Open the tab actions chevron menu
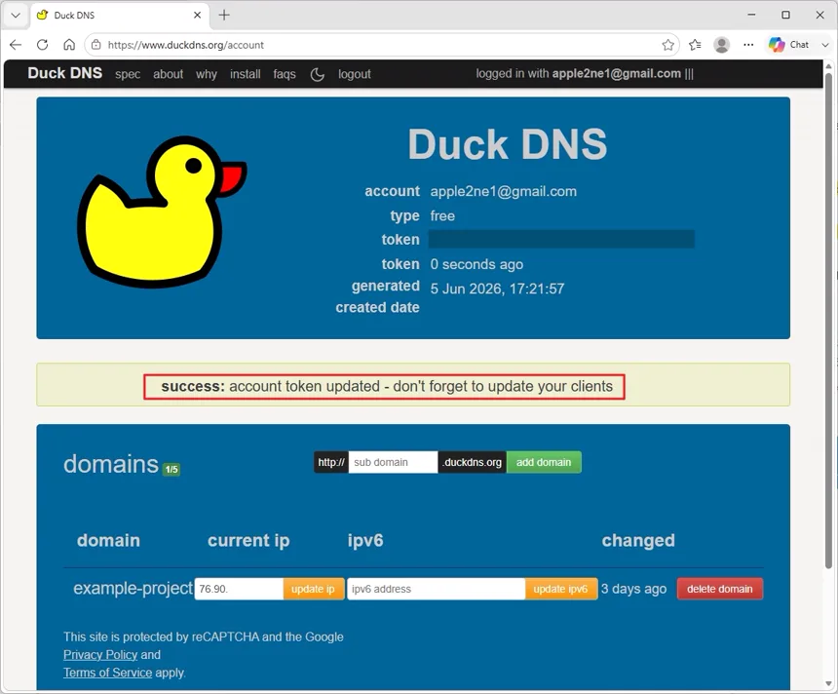 pyautogui.click(x=16, y=15)
